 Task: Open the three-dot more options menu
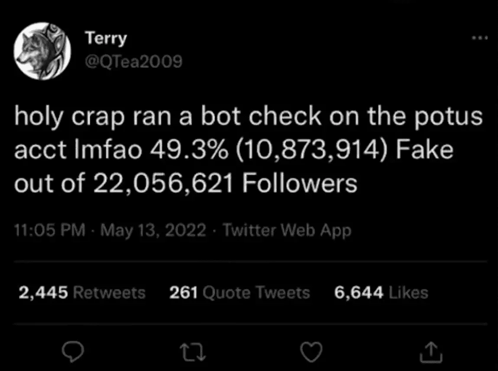[479, 38]
